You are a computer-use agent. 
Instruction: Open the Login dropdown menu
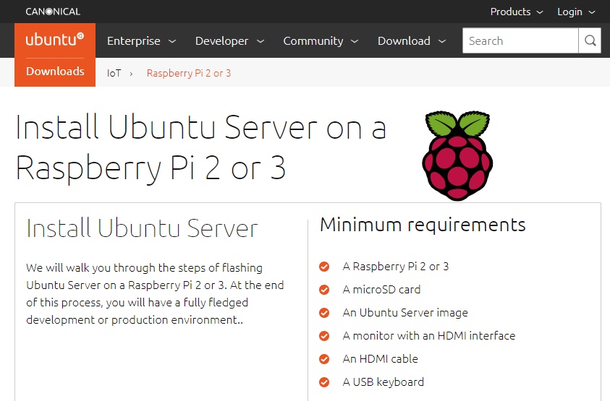(x=576, y=12)
